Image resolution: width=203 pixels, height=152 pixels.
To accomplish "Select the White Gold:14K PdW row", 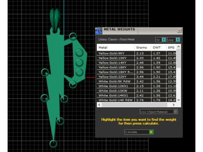I will (x=137, y=100).
